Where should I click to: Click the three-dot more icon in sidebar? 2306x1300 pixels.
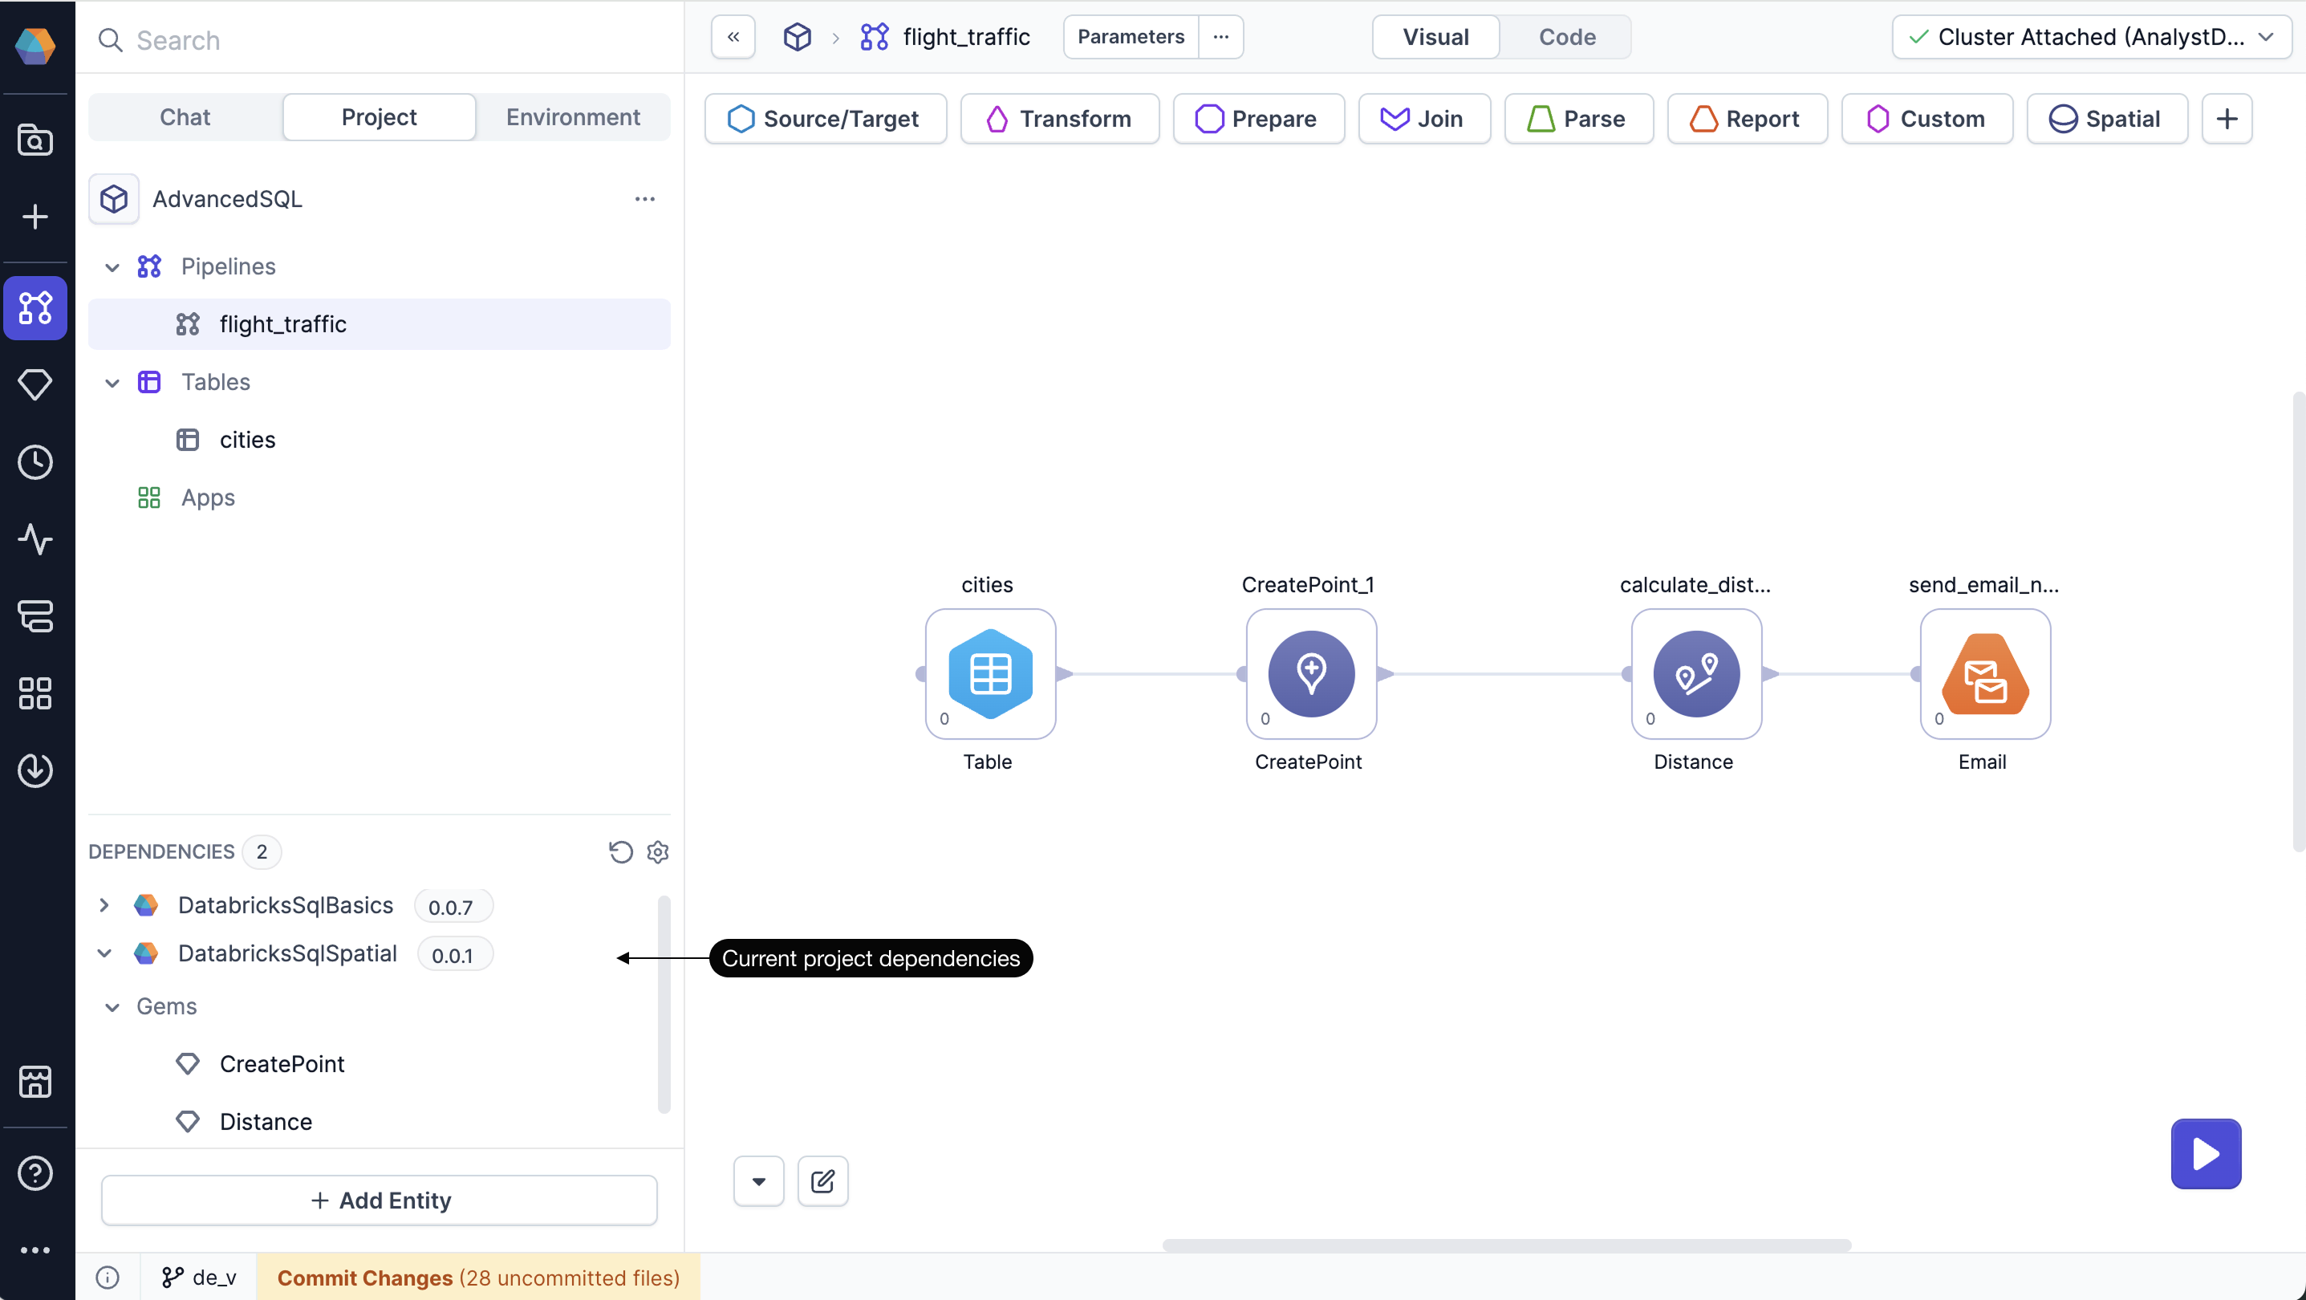tap(35, 1250)
